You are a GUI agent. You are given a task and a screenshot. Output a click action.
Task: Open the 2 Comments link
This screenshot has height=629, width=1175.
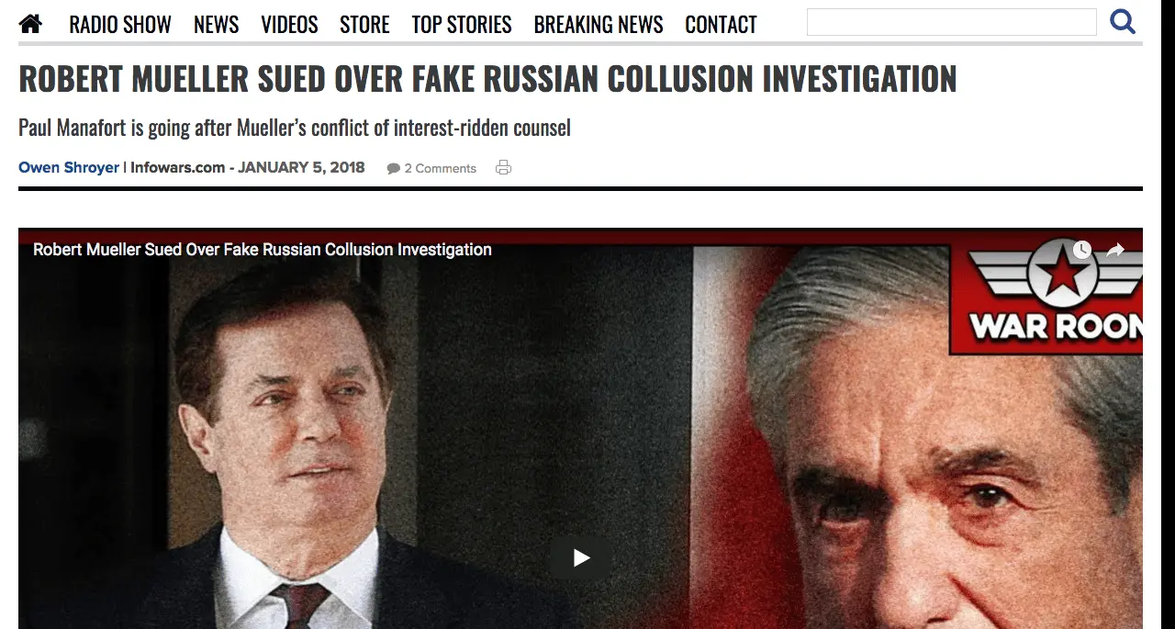[440, 168]
